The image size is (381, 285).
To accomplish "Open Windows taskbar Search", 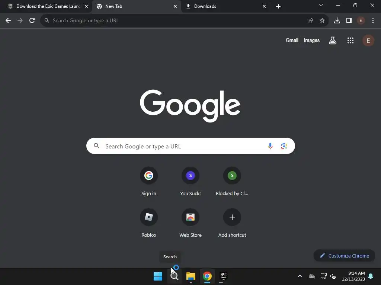I will (x=175, y=276).
